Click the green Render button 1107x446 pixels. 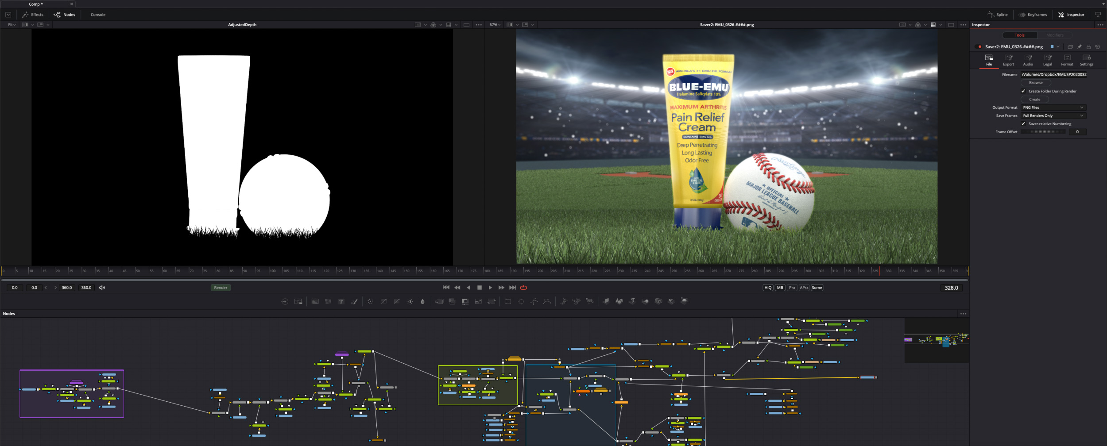pyautogui.click(x=221, y=288)
